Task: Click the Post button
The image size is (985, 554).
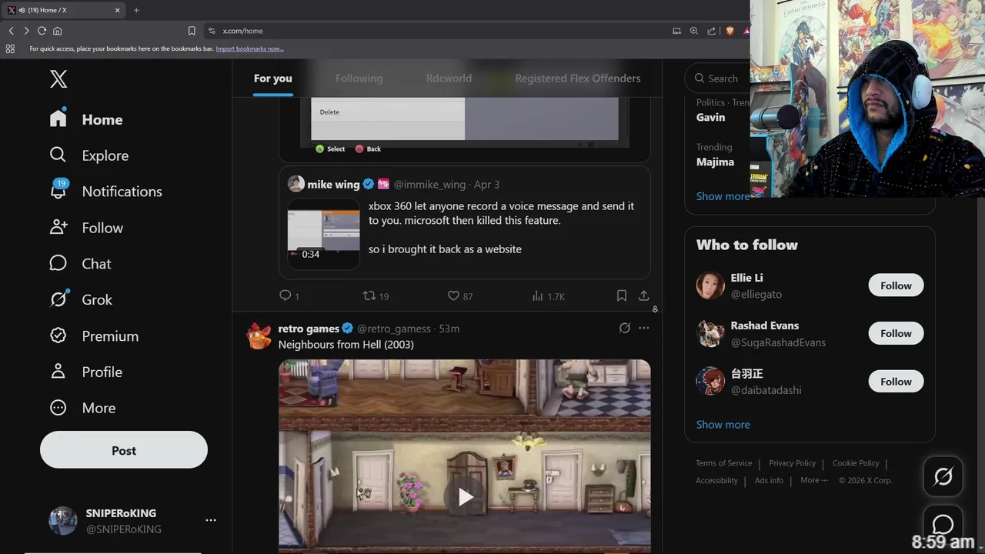Action: [124, 450]
